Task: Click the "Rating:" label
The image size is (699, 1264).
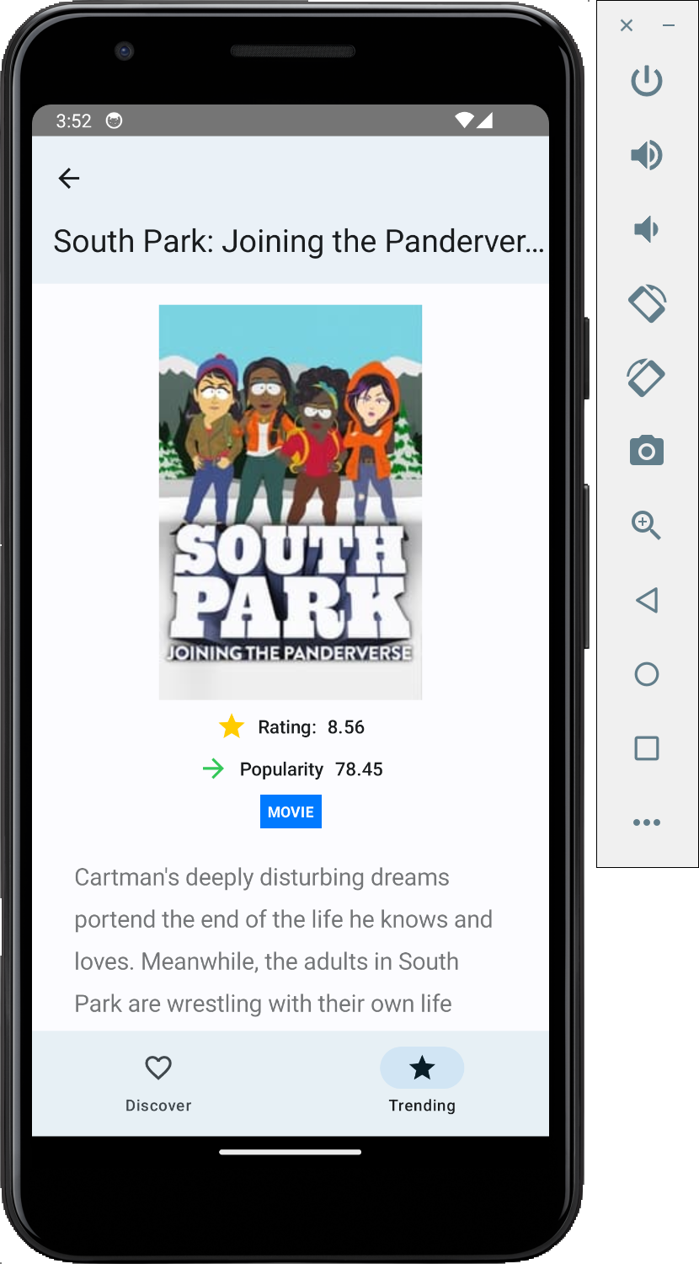Action: pos(287,727)
